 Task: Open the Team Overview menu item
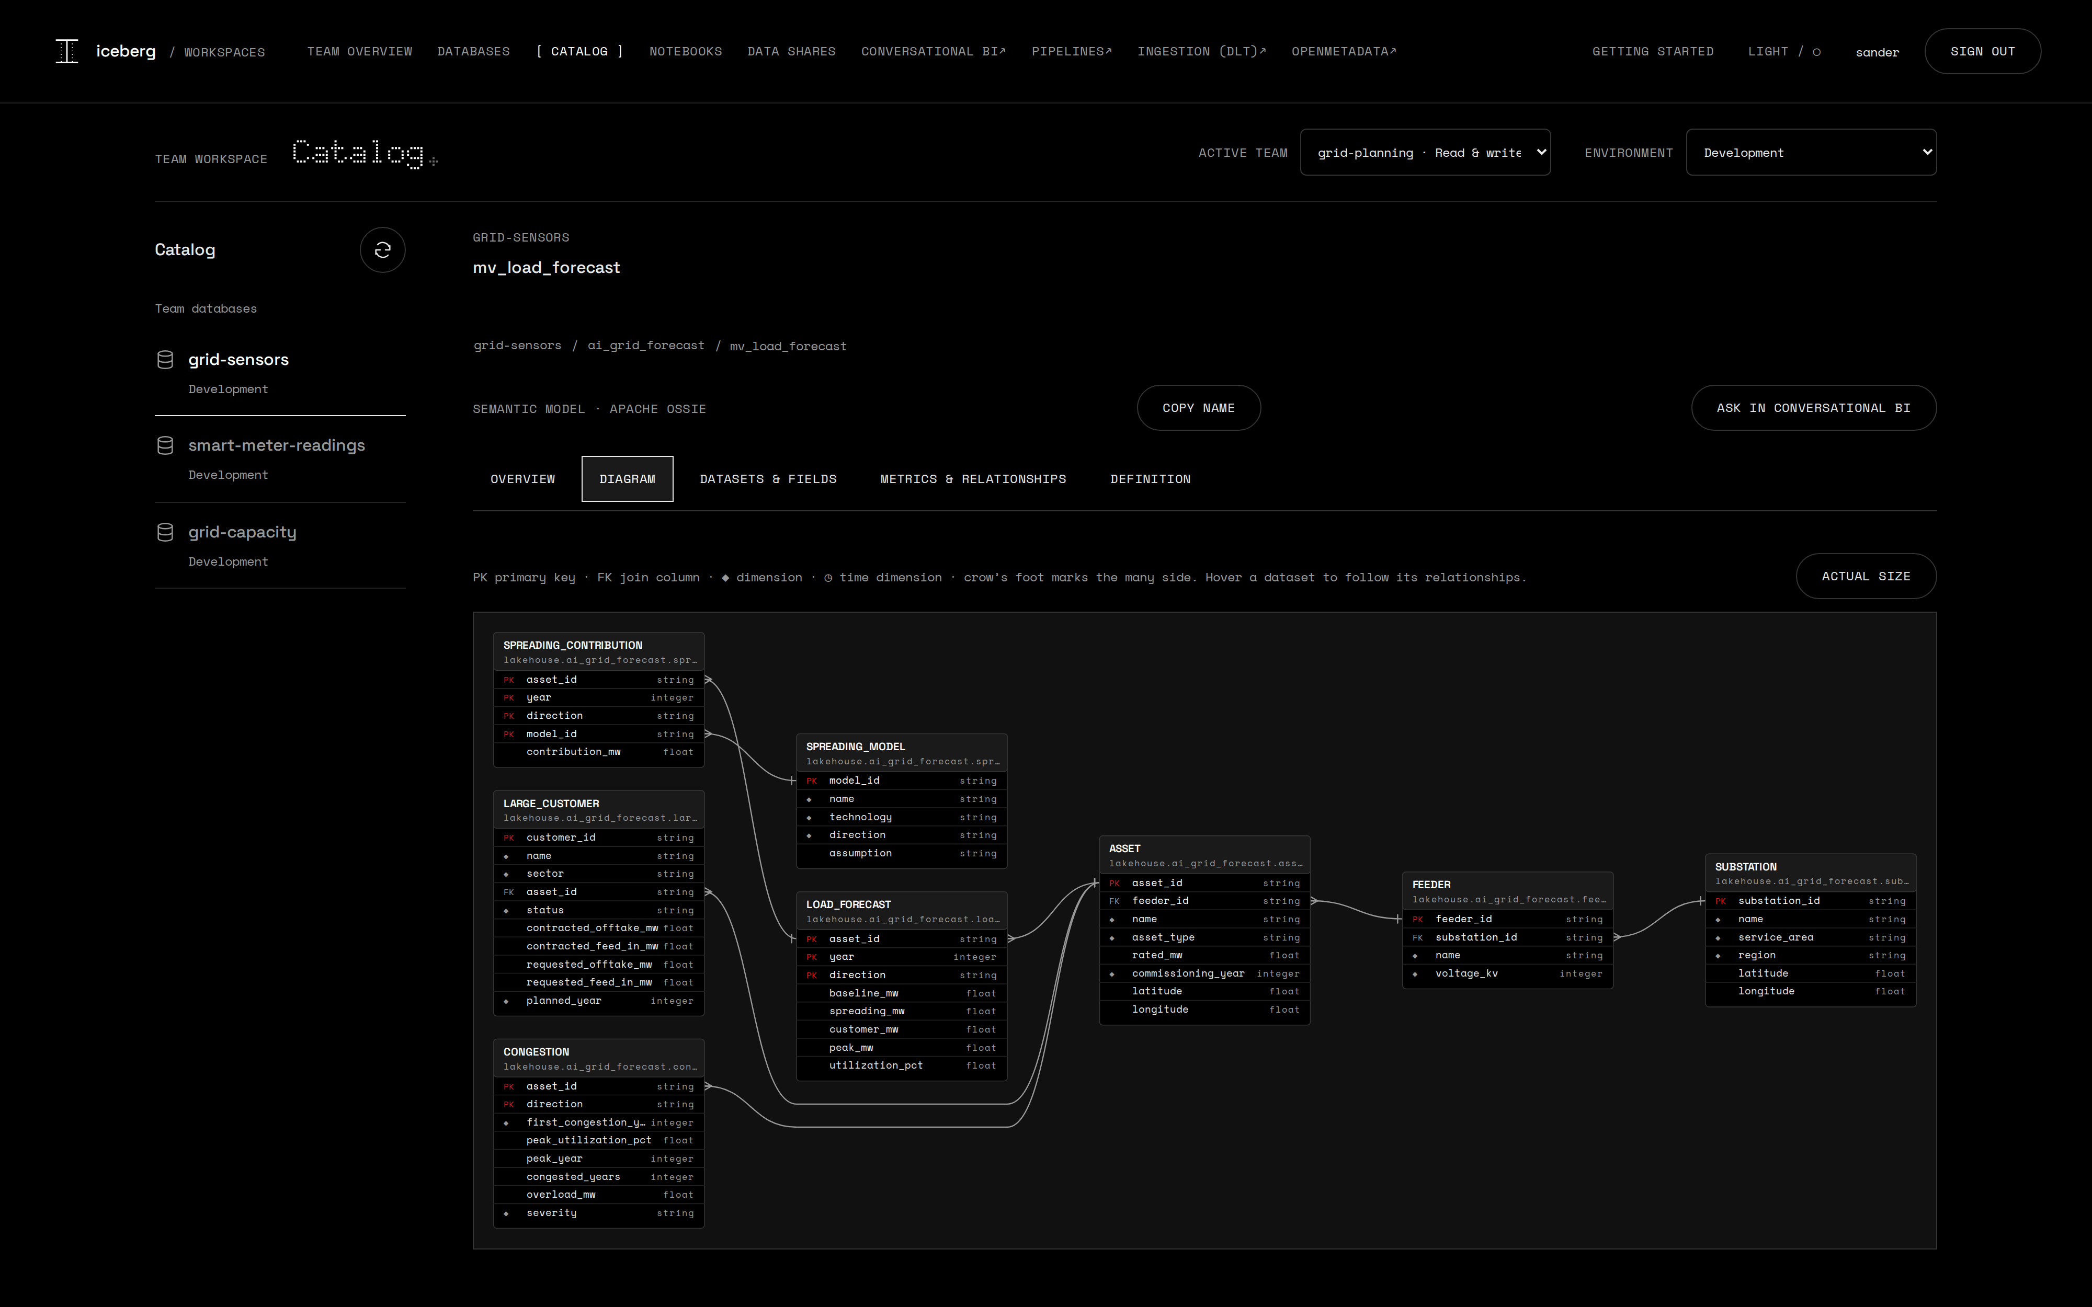[360, 51]
